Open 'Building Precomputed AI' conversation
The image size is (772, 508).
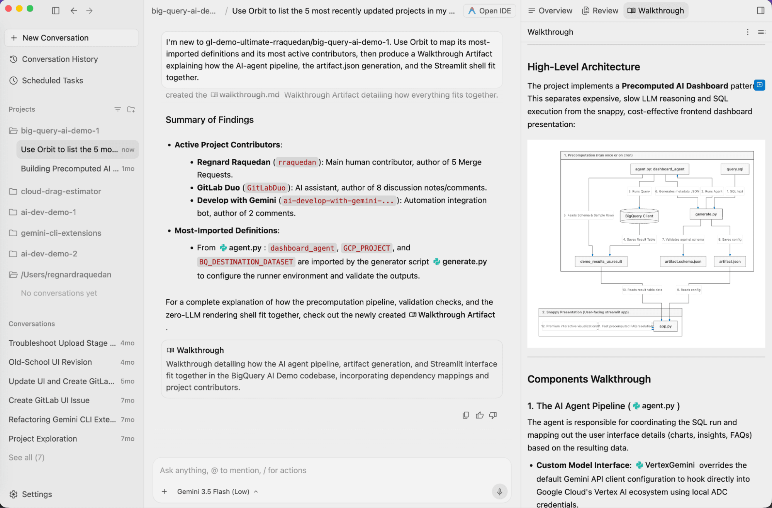(x=77, y=168)
